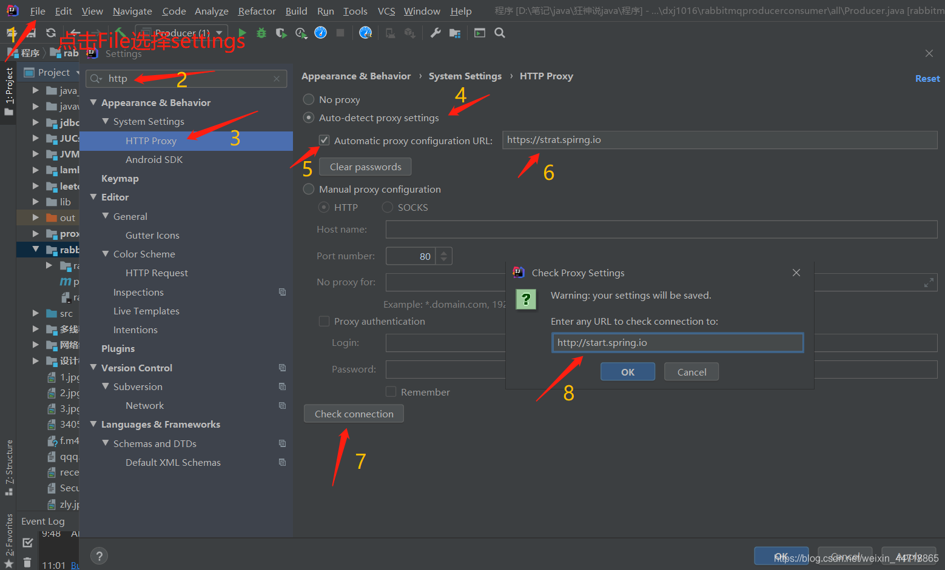This screenshot has height=570, width=945.
Task: Click project-level icon beside Default XML Schemas
Action: [282, 462]
